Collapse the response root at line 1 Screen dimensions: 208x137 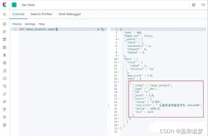pos(119,29)
